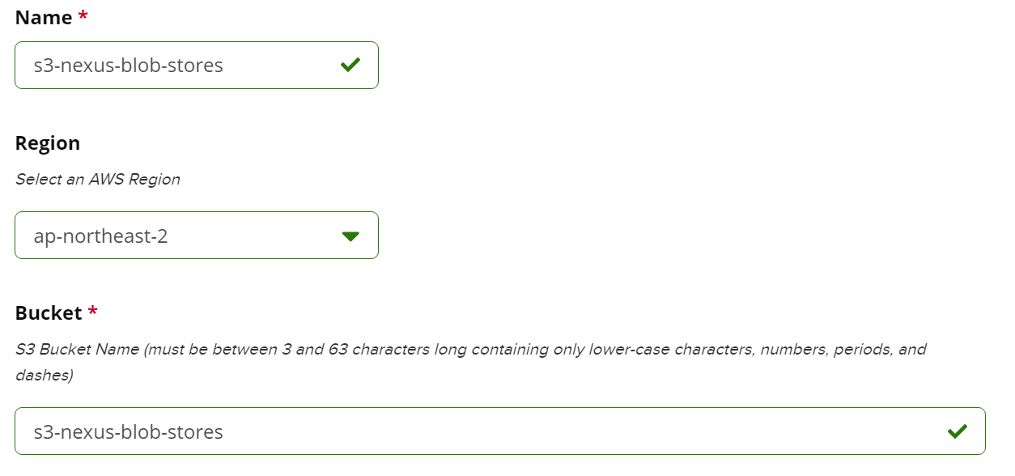Click the Region section label

tap(48, 143)
